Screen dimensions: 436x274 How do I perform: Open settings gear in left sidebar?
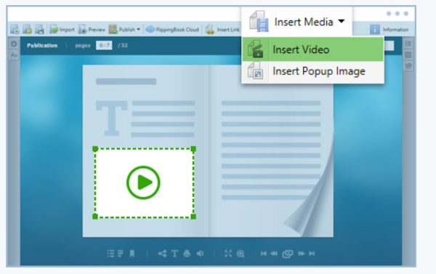[x=14, y=44]
